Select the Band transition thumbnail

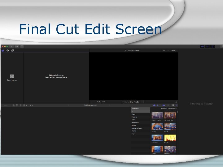(x=170, y=126)
